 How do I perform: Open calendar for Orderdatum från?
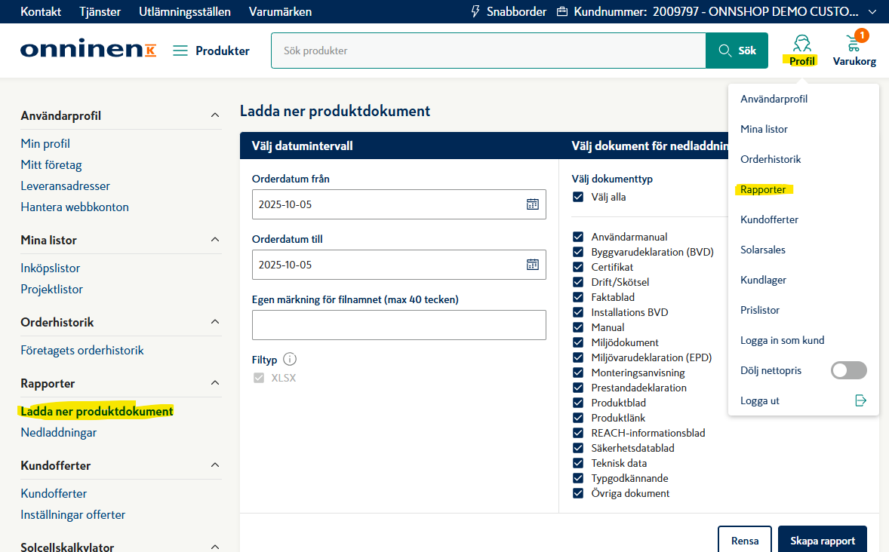pos(532,204)
